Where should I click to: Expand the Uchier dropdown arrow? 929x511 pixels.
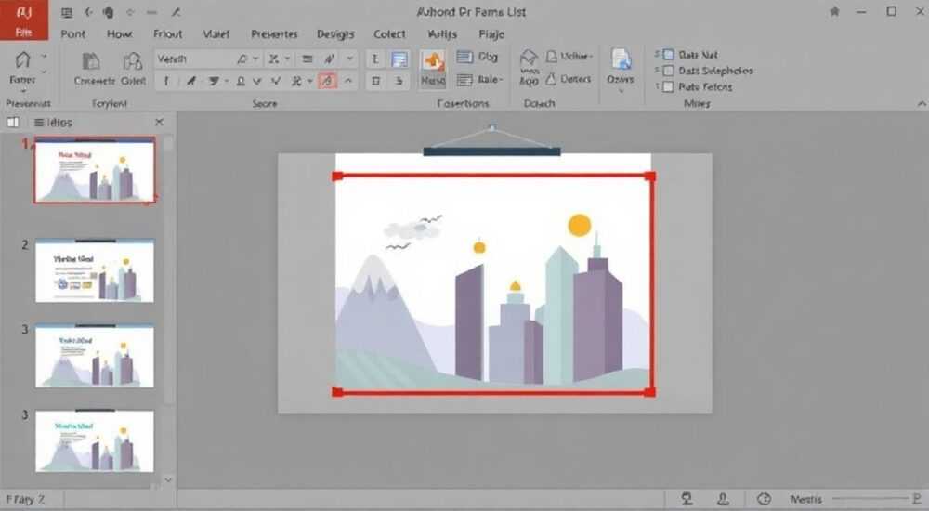tap(591, 57)
